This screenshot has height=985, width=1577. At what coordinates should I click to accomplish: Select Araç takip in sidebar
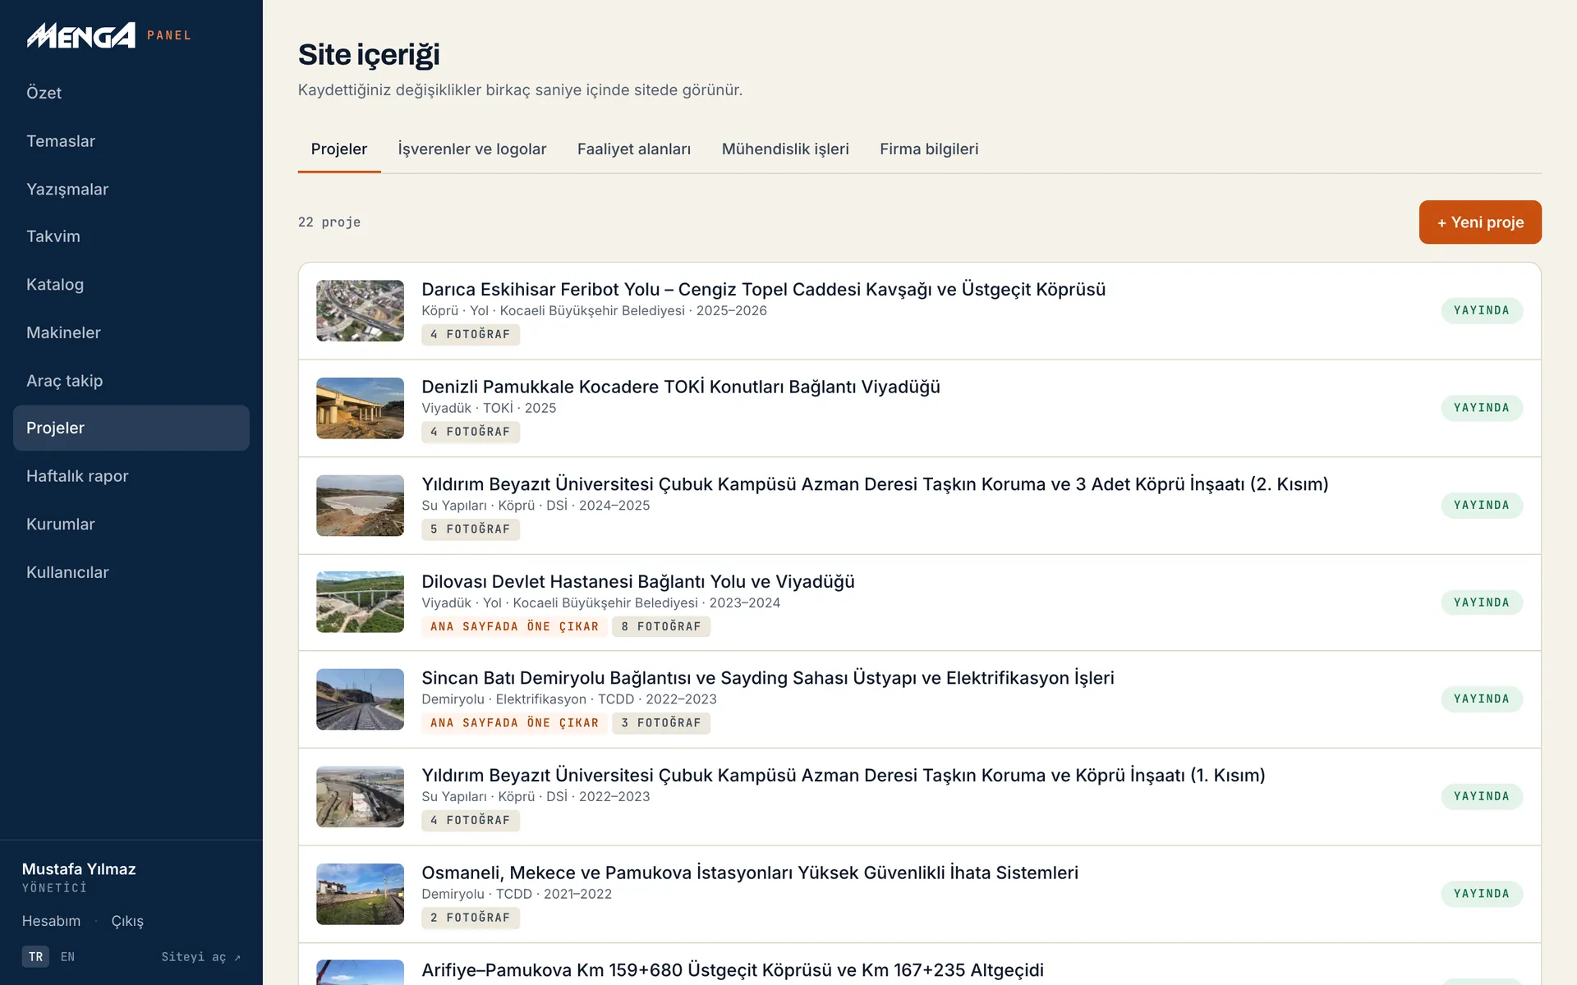click(x=131, y=381)
